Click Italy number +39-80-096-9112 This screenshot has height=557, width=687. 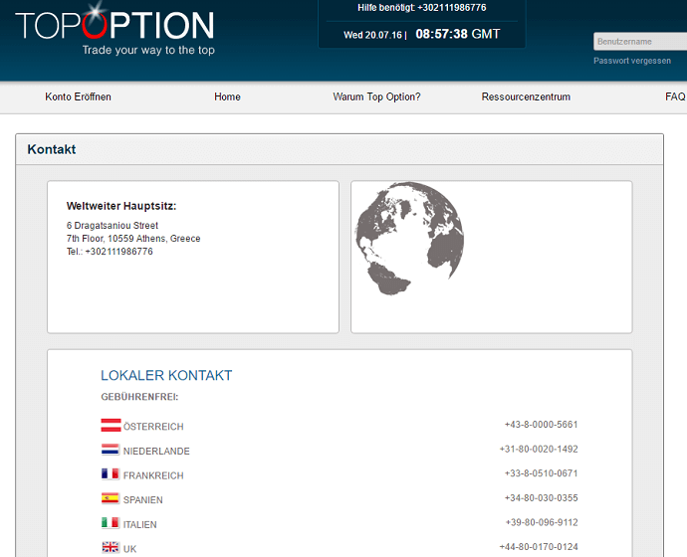click(542, 522)
